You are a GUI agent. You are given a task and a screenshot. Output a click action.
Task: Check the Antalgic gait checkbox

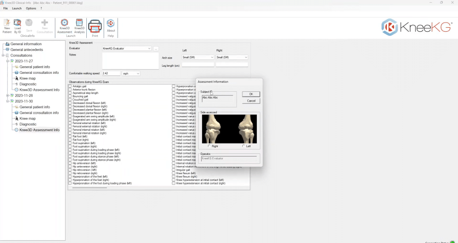pos(70,86)
